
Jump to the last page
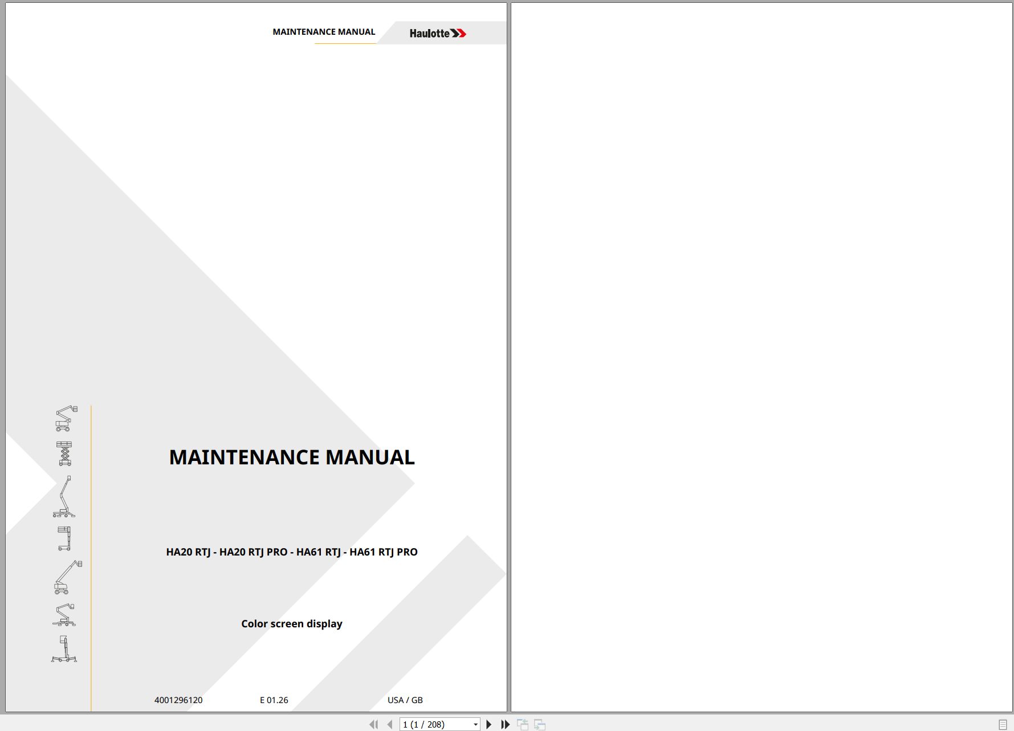pos(505,724)
